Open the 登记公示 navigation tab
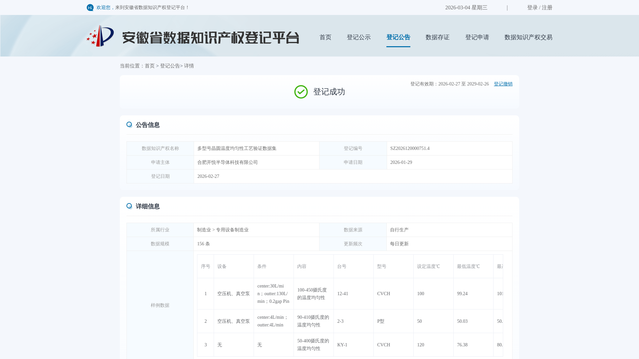Screen dimensions: 639x359 click(358, 37)
